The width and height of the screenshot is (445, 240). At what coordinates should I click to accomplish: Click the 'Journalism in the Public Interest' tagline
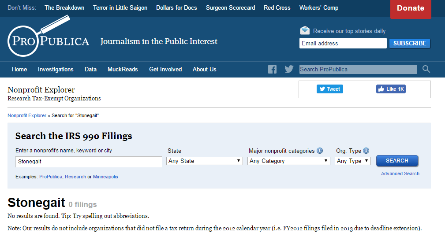click(x=159, y=41)
